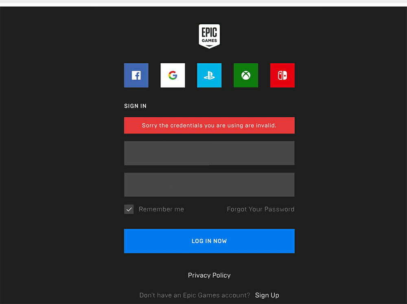Choose the Nintendo Switch sign-in icon
The image size is (407, 304).
(282, 75)
